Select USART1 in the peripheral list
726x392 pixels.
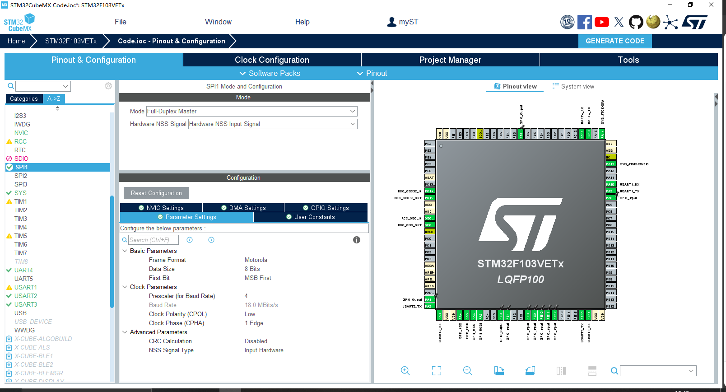[26, 287]
